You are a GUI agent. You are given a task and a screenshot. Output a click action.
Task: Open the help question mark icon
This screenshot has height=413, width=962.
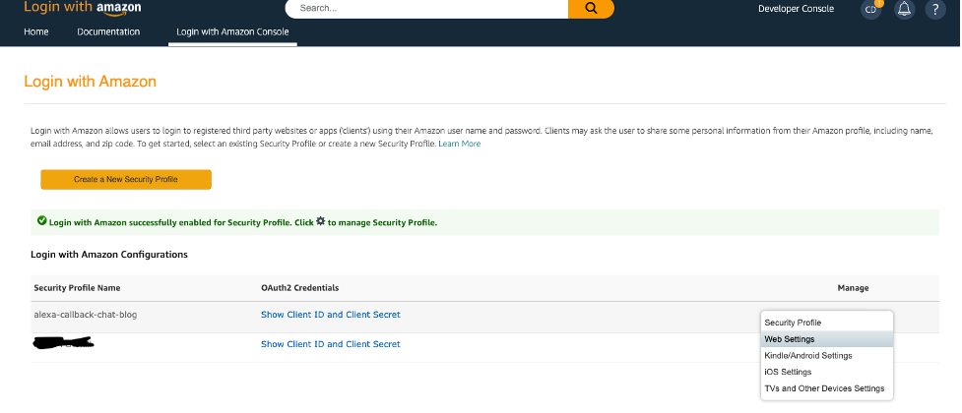[935, 9]
